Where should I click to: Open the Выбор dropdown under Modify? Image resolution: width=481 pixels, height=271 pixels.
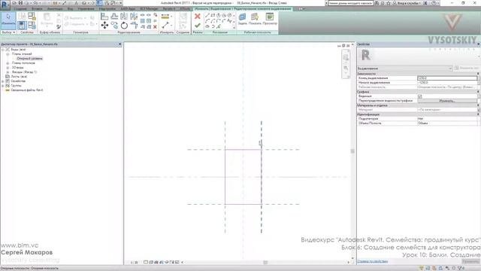point(8,32)
